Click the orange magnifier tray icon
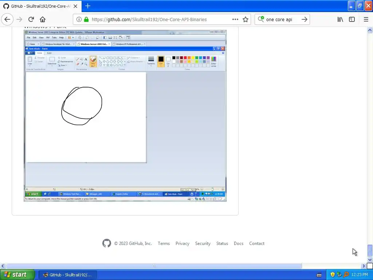 (346, 275)
